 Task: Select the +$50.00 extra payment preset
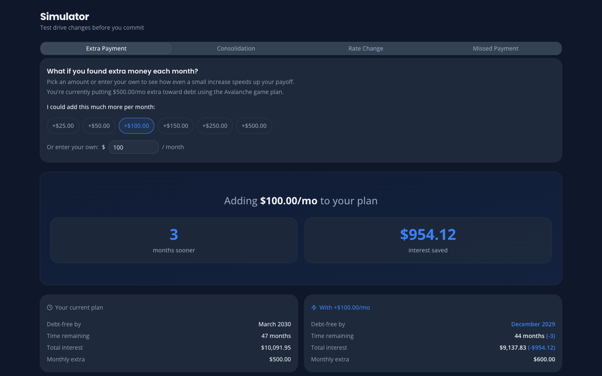pyautogui.click(x=99, y=125)
